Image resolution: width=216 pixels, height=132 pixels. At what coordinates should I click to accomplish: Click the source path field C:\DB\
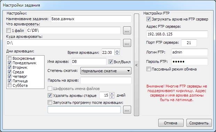[73, 31]
